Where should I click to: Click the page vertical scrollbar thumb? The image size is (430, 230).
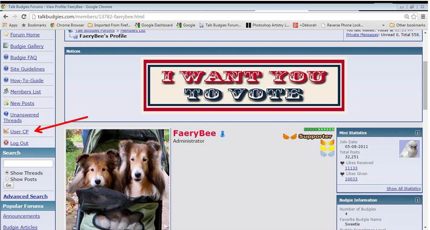pos(425,85)
